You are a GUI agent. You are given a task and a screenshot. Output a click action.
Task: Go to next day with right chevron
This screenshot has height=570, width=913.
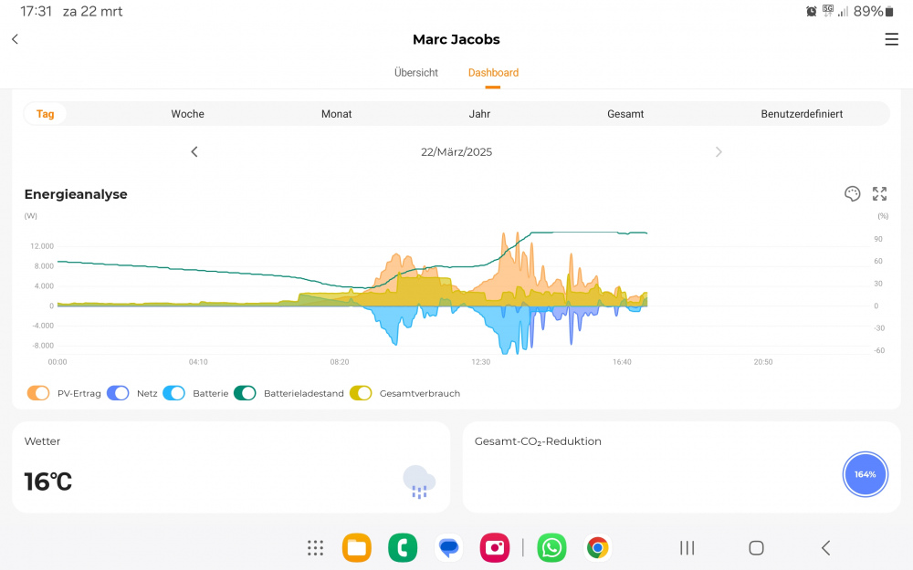tap(719, 152)
